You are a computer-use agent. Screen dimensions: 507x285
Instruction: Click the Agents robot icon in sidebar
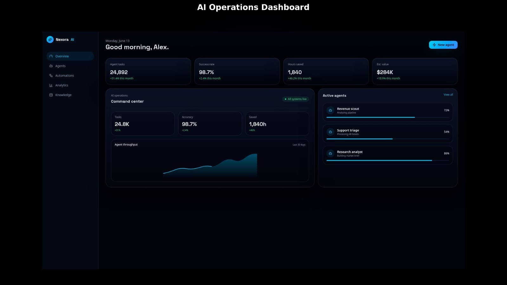(x=51, y=66)
